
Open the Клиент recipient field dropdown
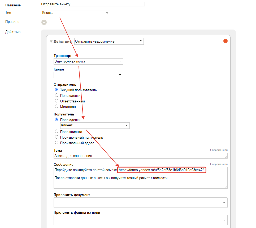click(95, 125)
